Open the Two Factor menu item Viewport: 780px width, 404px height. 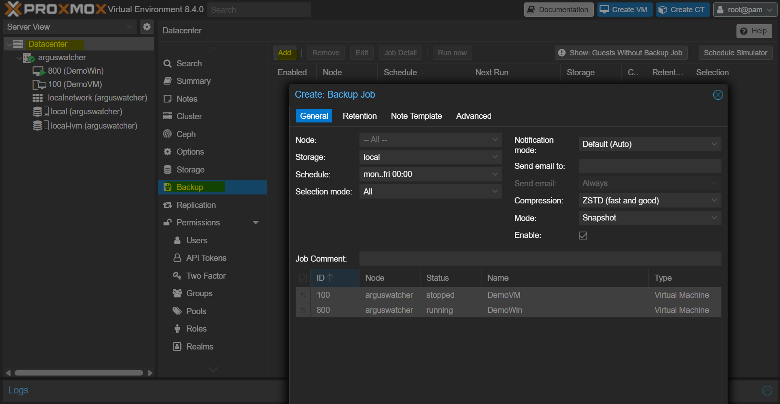pos(212,276)
